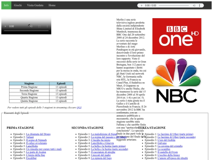This screenshot has width=213, height=160.
Task: Select the Prima Stagione table cell
Action: pos(29,87)
